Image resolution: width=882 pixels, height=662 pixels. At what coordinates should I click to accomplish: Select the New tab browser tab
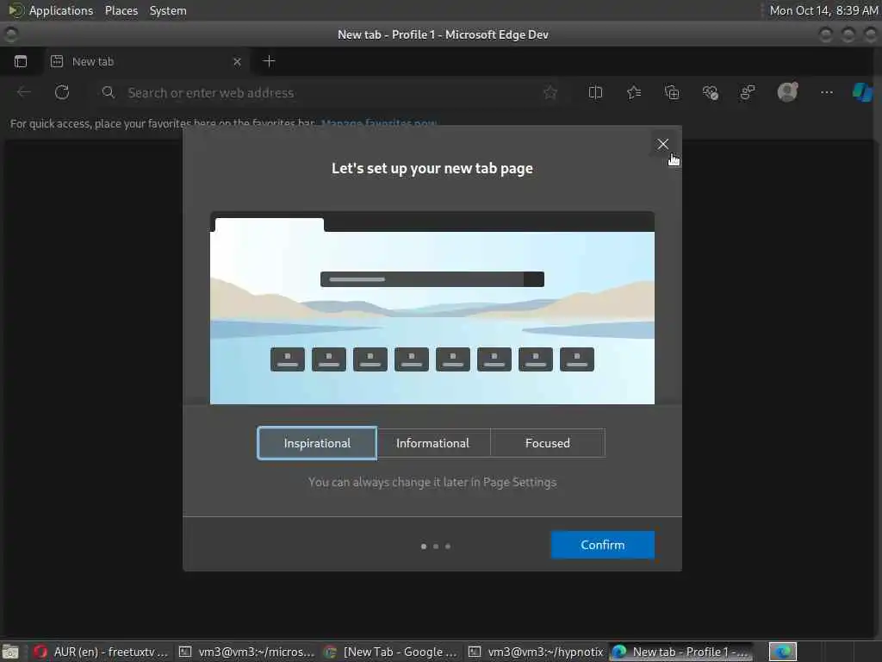click(x=145, y=61)
